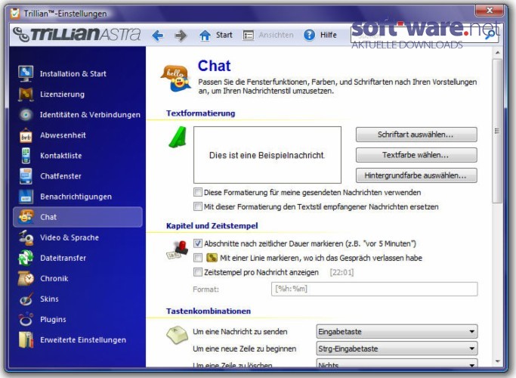Open the new line dropdown (Strg-Eingabetaste)
The width and height of the screenshot is (516, 378).
tap(397, 349)
